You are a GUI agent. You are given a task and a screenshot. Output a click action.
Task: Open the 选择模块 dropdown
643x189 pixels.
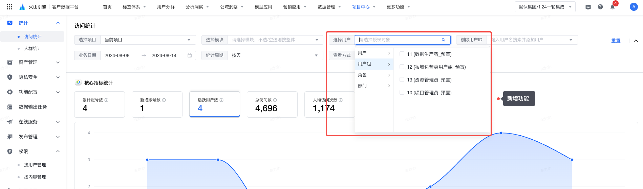point(275,40)
